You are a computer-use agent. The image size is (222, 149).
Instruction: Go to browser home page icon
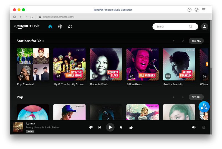click(14, 17)
